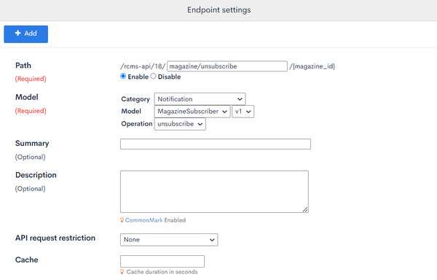Select the Enable radio button

(123, 76)
